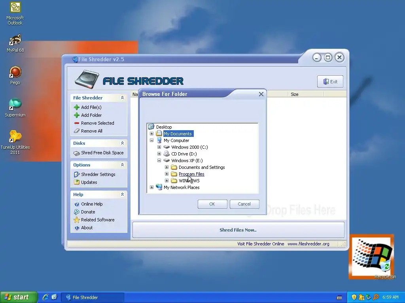Select My Documents label in folder tree
The height and width of the screenshot is (303, 405).
[x=178, y=134]
